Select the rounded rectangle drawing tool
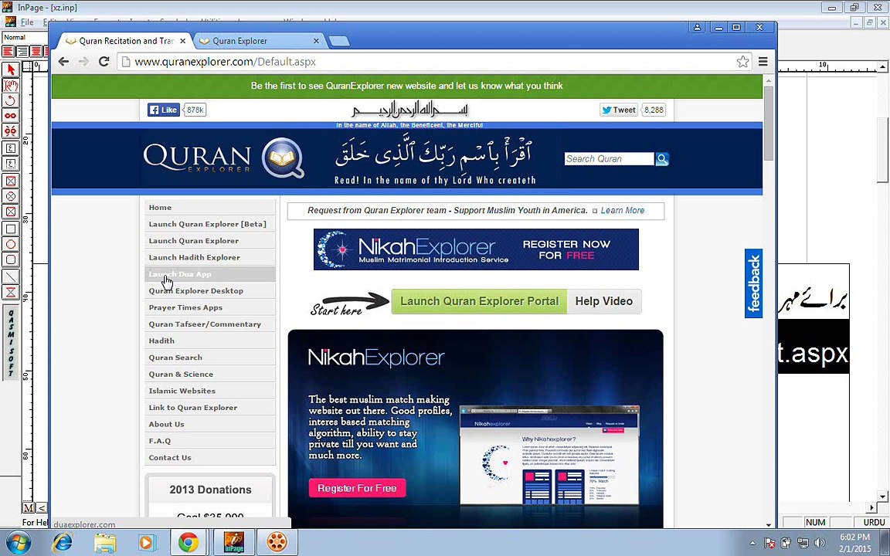The width and height of the screenshot is (890, 556). [10, 259]
